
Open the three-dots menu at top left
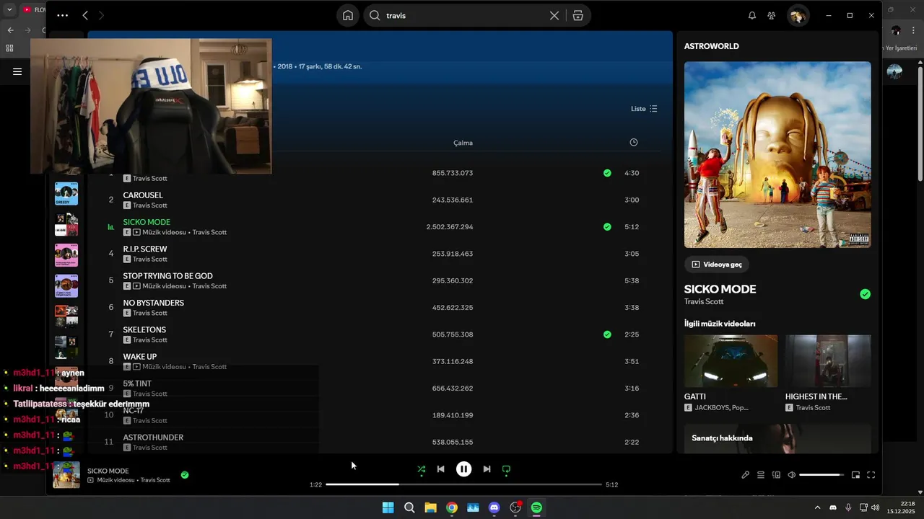pyautogui.click(x=63, y=15)
